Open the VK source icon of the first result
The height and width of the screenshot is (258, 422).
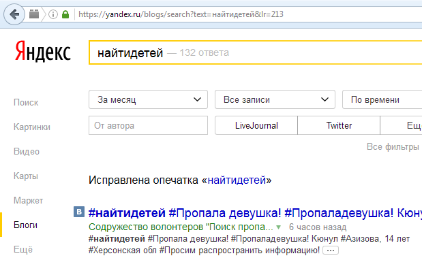[79, 212]
